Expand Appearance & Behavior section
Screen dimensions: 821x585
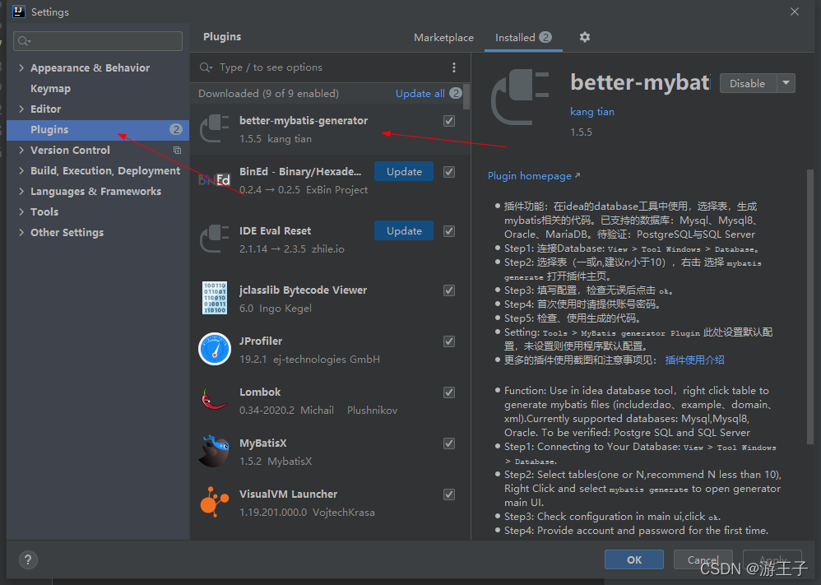coord(22,67)
